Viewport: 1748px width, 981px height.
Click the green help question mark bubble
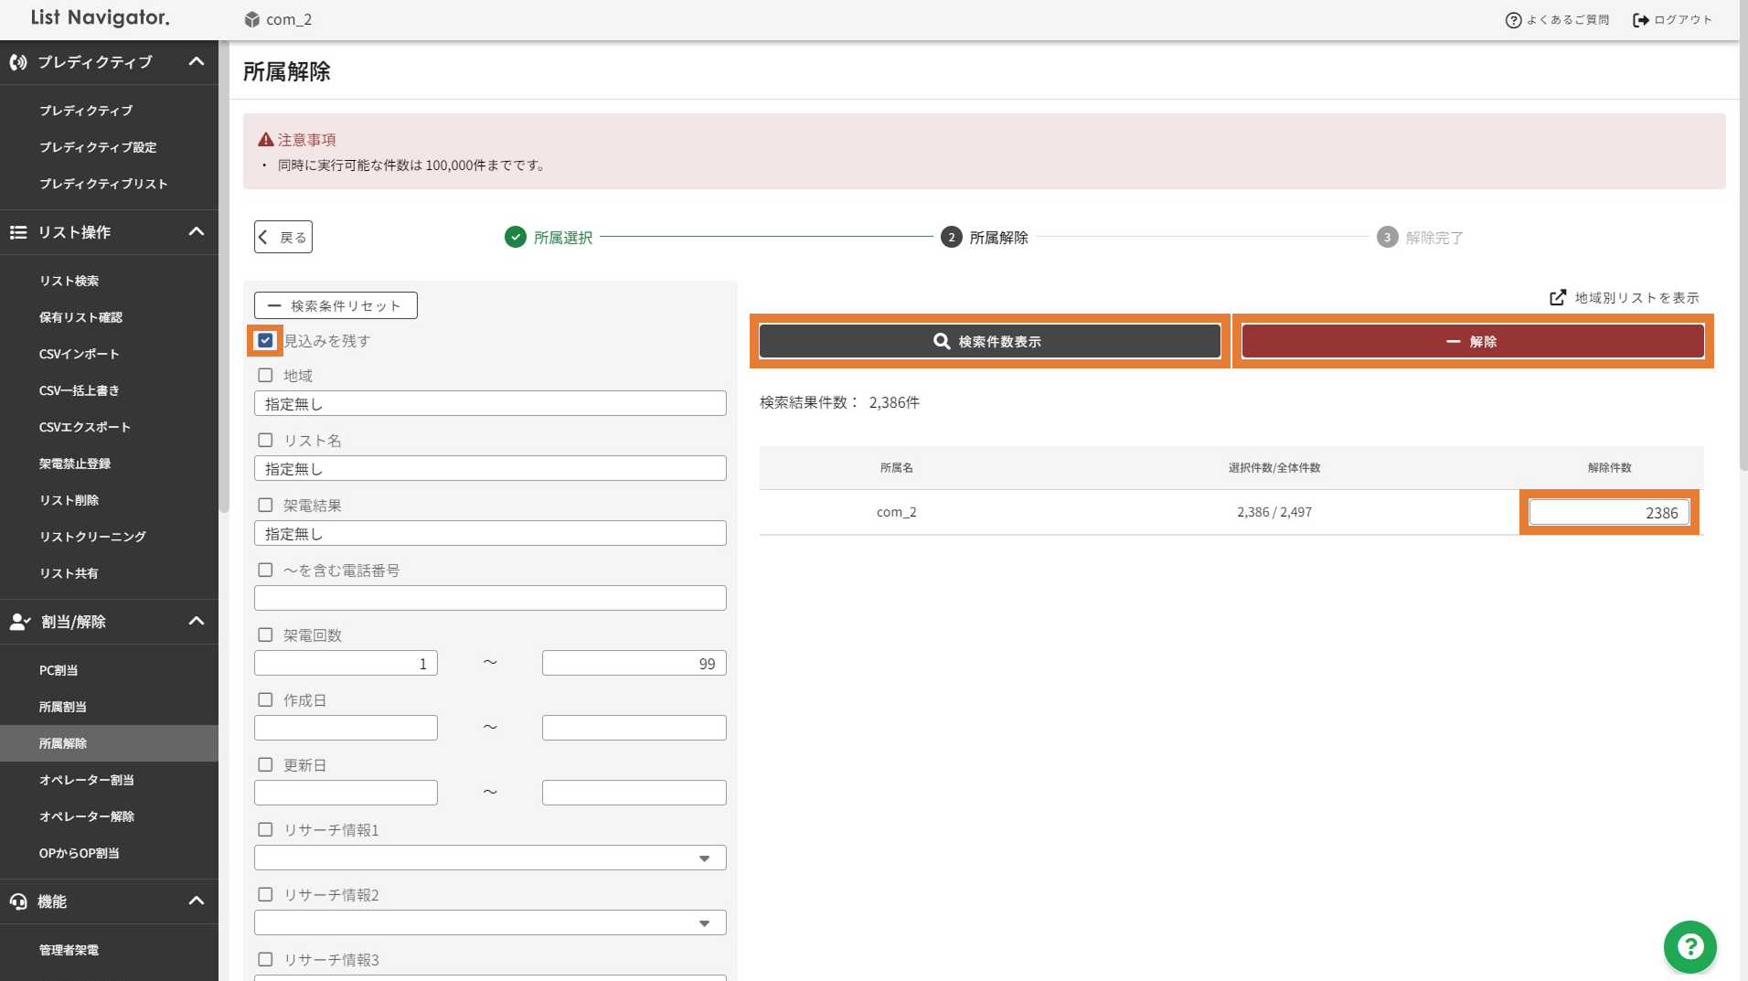[x=1689, y=946]
